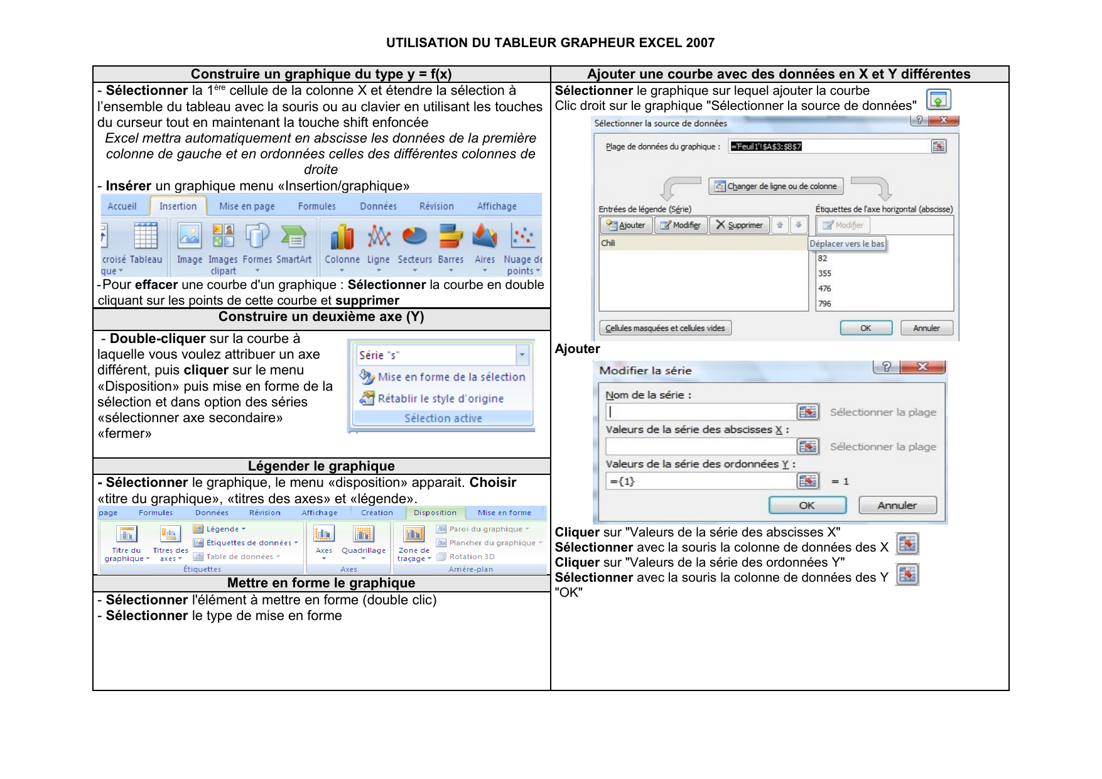This screenshot has height=779, width=1102.
Task: Insert an Image from the ribbon
Action: (x=190, y=238)
